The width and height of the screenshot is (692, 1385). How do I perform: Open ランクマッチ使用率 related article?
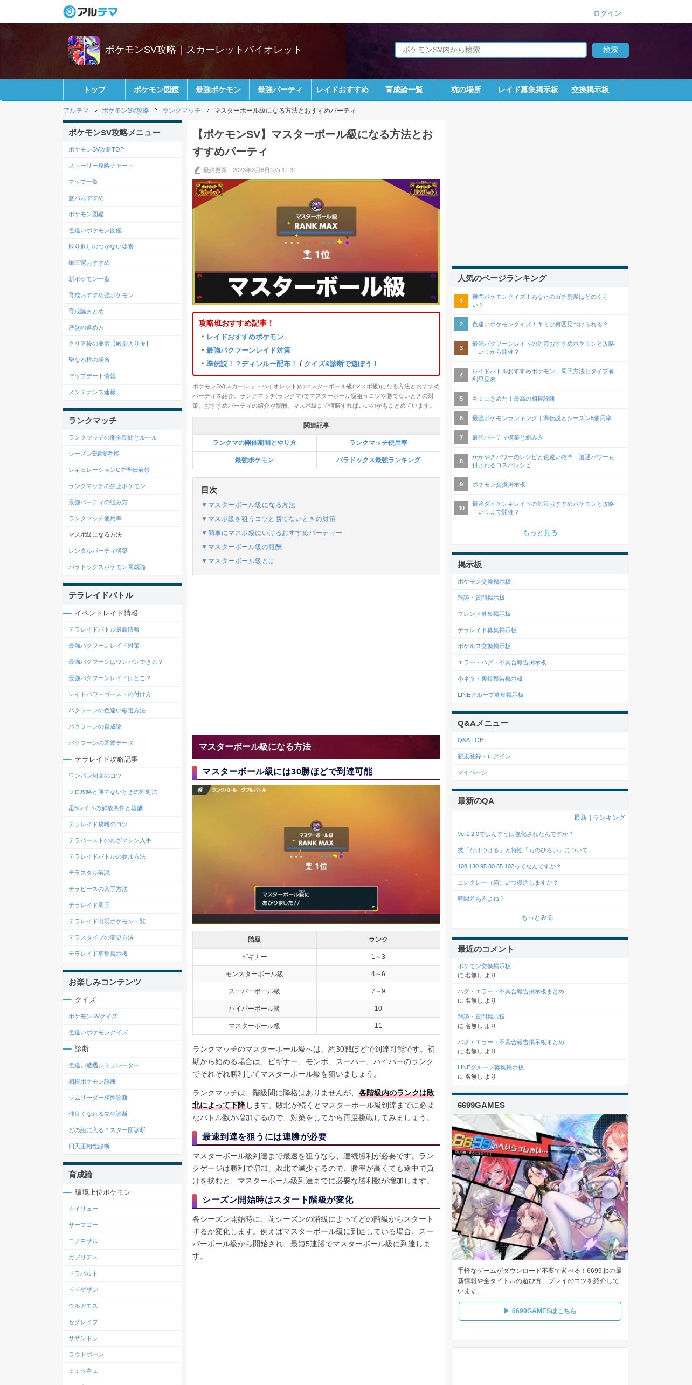click(x=378, y=443)
